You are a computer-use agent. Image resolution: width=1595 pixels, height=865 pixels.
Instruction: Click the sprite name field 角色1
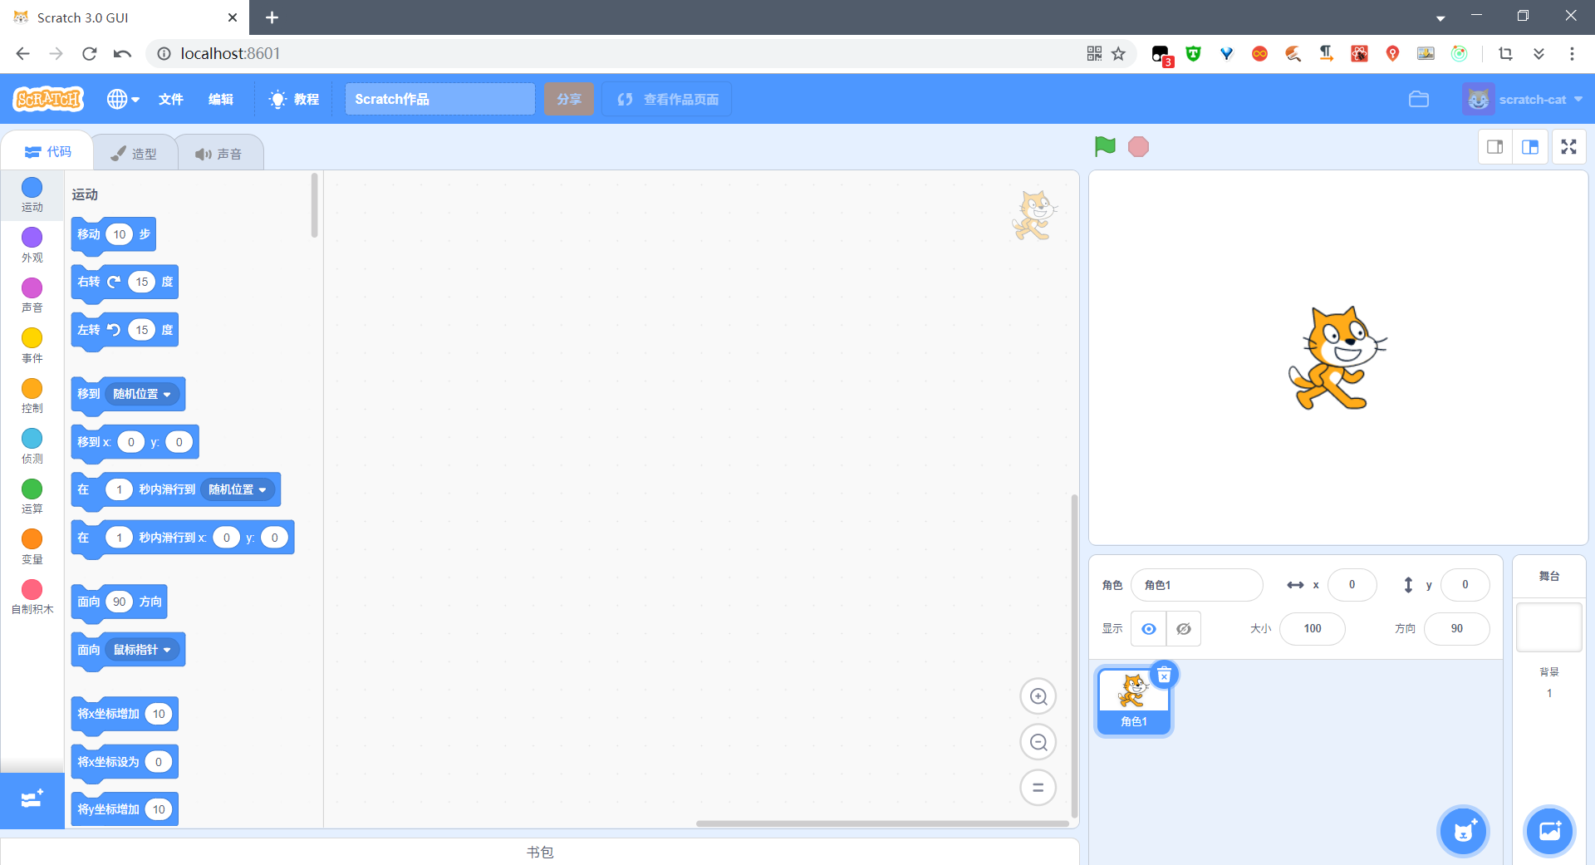point(1196,585)
